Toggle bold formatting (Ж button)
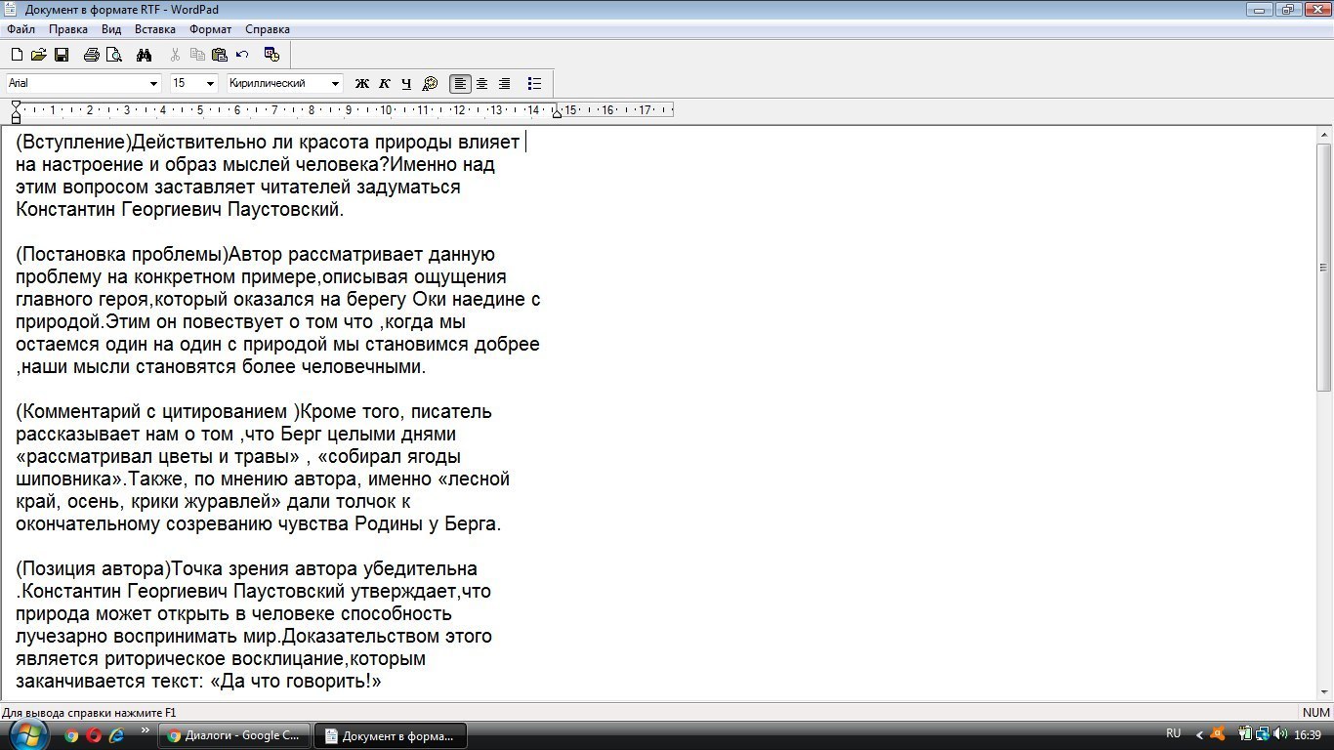This screenshot has width=1334, height=750. [x=361, y=84]
